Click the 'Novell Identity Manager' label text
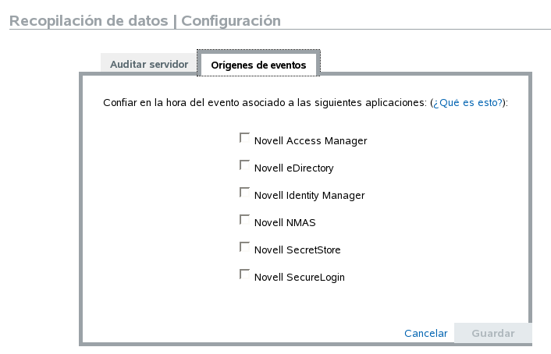551x354 pixels. point(309,196)
